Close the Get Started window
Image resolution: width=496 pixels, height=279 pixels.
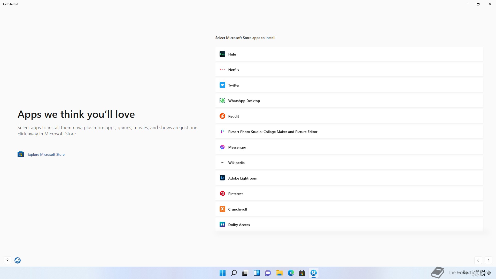490,4
